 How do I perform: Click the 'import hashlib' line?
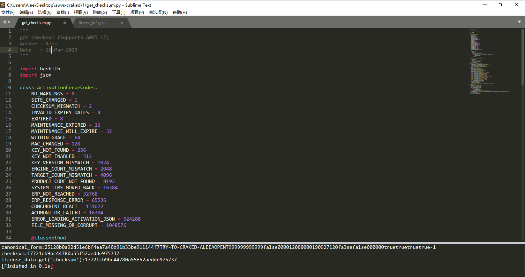coord(40,69)
